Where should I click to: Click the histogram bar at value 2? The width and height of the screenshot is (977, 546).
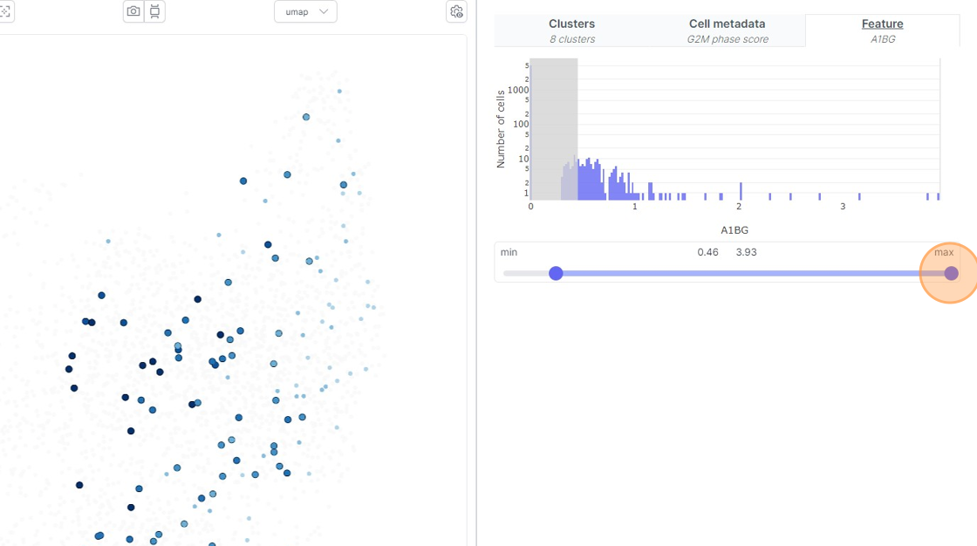[x=741, y=191]
